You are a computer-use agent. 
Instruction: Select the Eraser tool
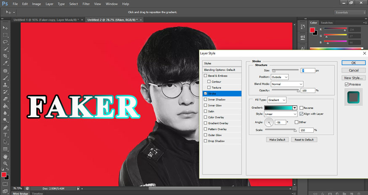5,99
